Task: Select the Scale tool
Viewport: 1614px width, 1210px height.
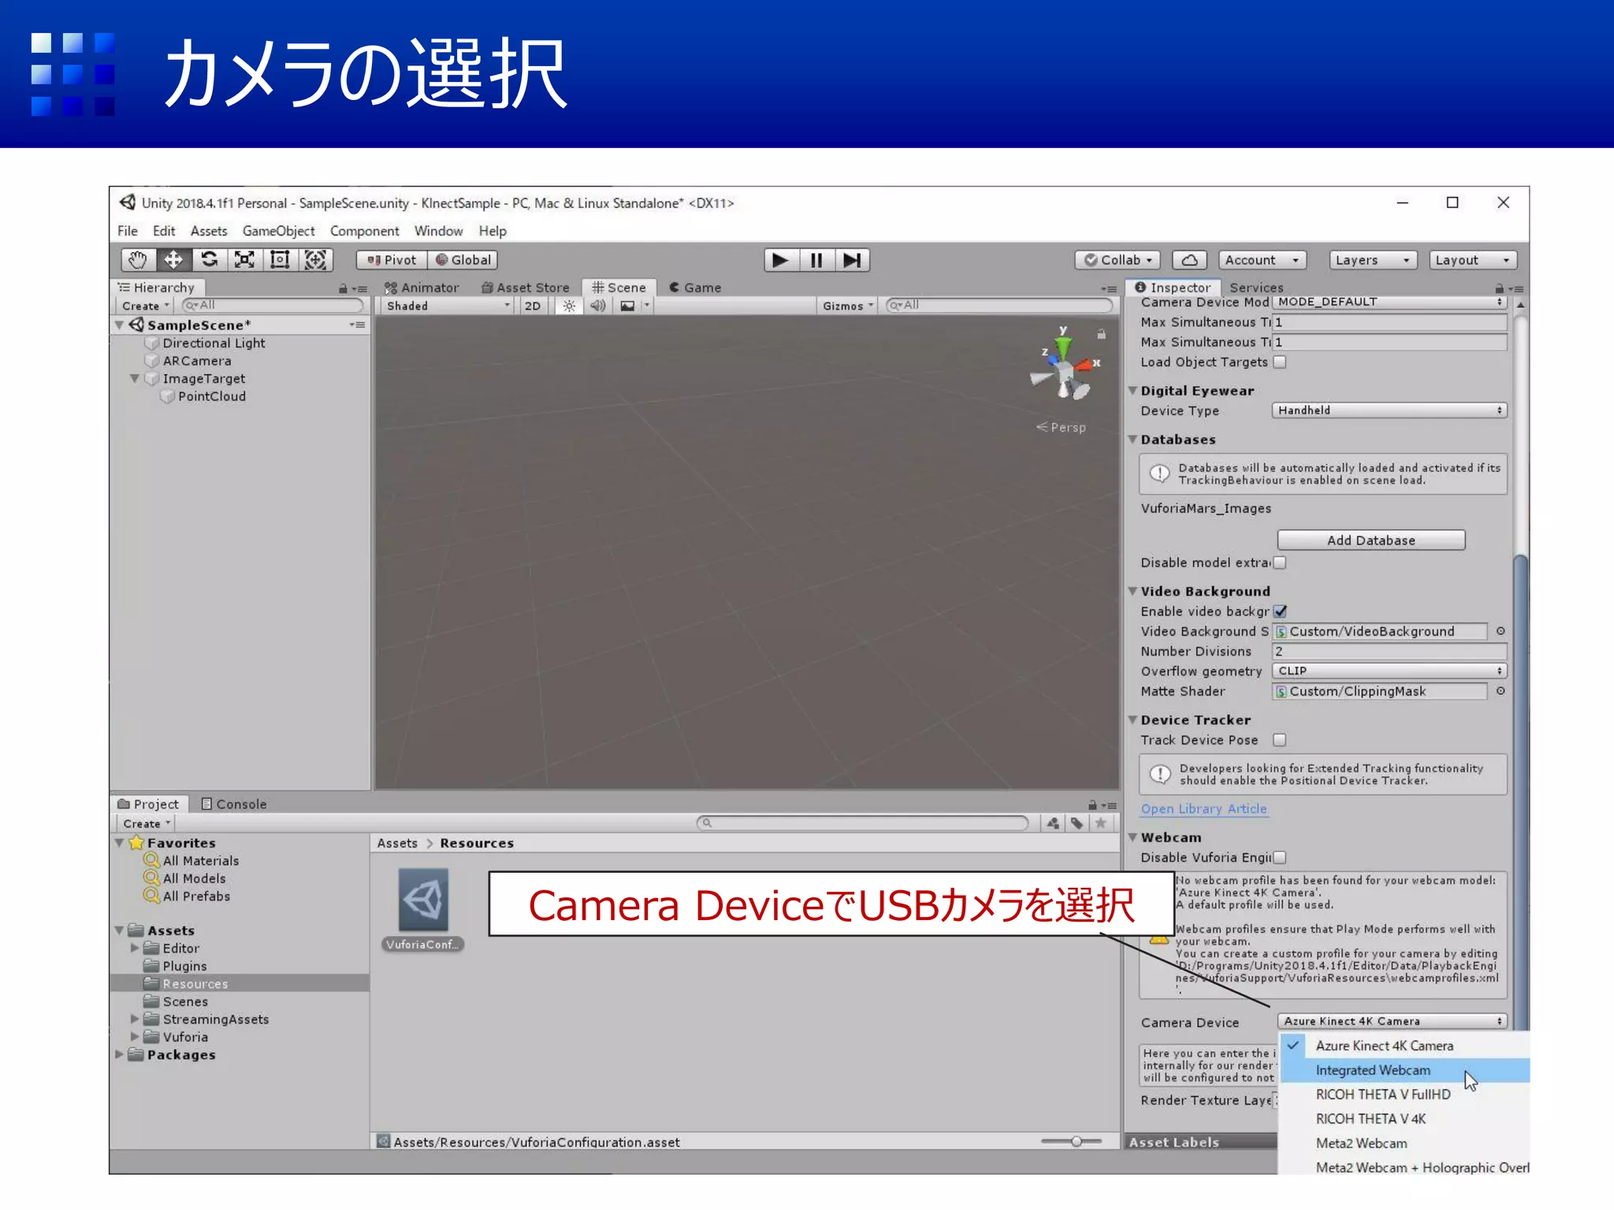Action: pos(244,260)
